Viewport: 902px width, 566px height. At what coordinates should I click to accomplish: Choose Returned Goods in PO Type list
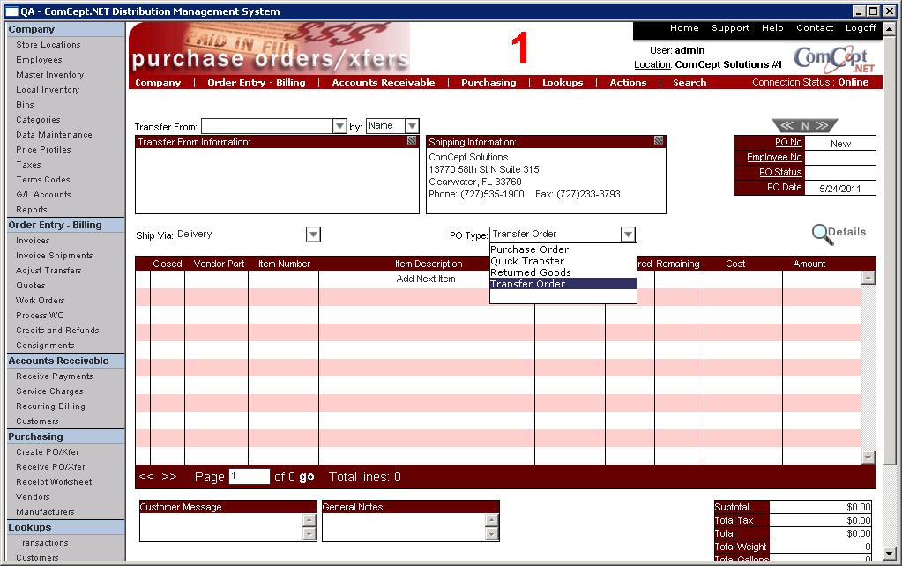(531, 272)
